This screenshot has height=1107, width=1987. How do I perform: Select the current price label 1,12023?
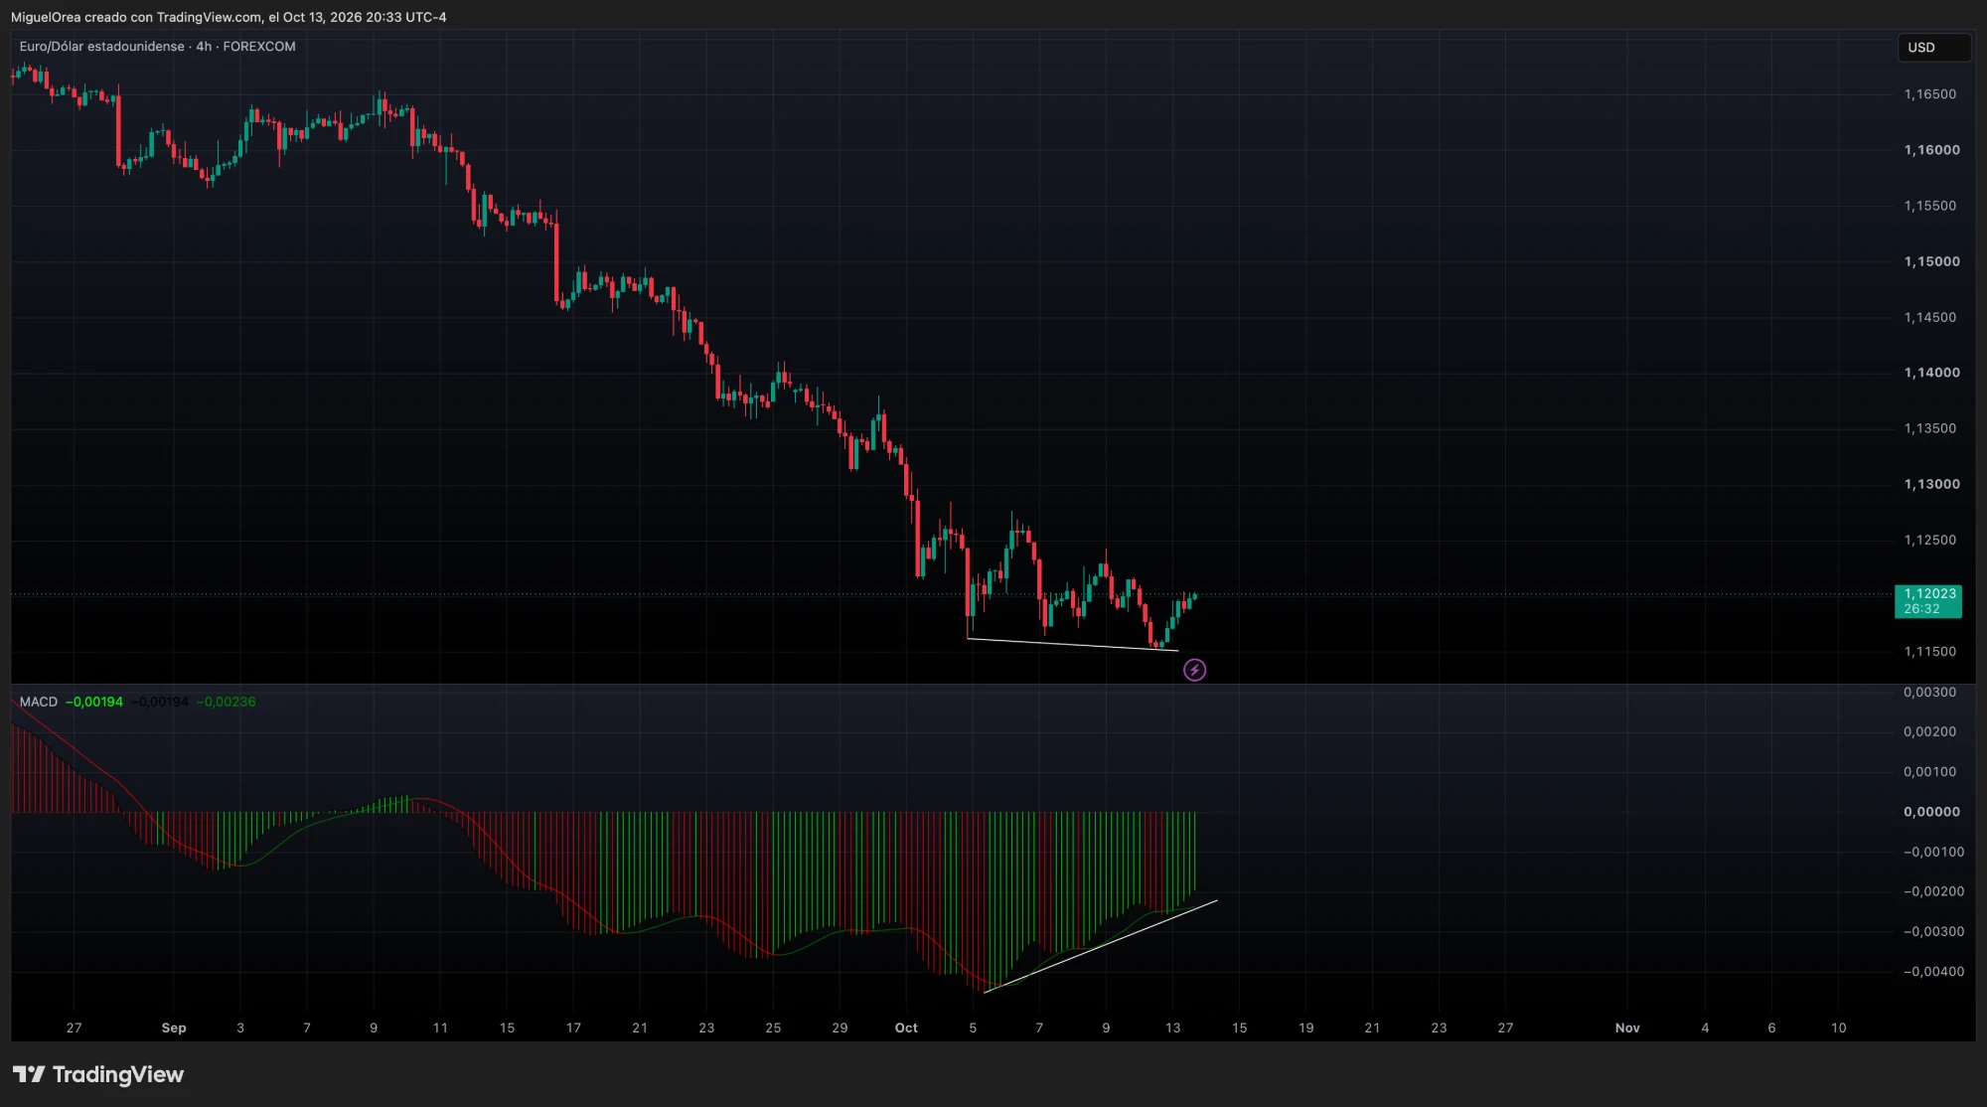click(1927, 601)
